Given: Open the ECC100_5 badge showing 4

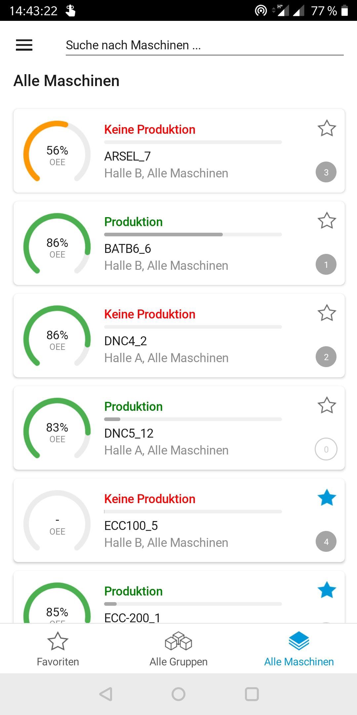Looking at the screenshot, I should coord(326,542).
